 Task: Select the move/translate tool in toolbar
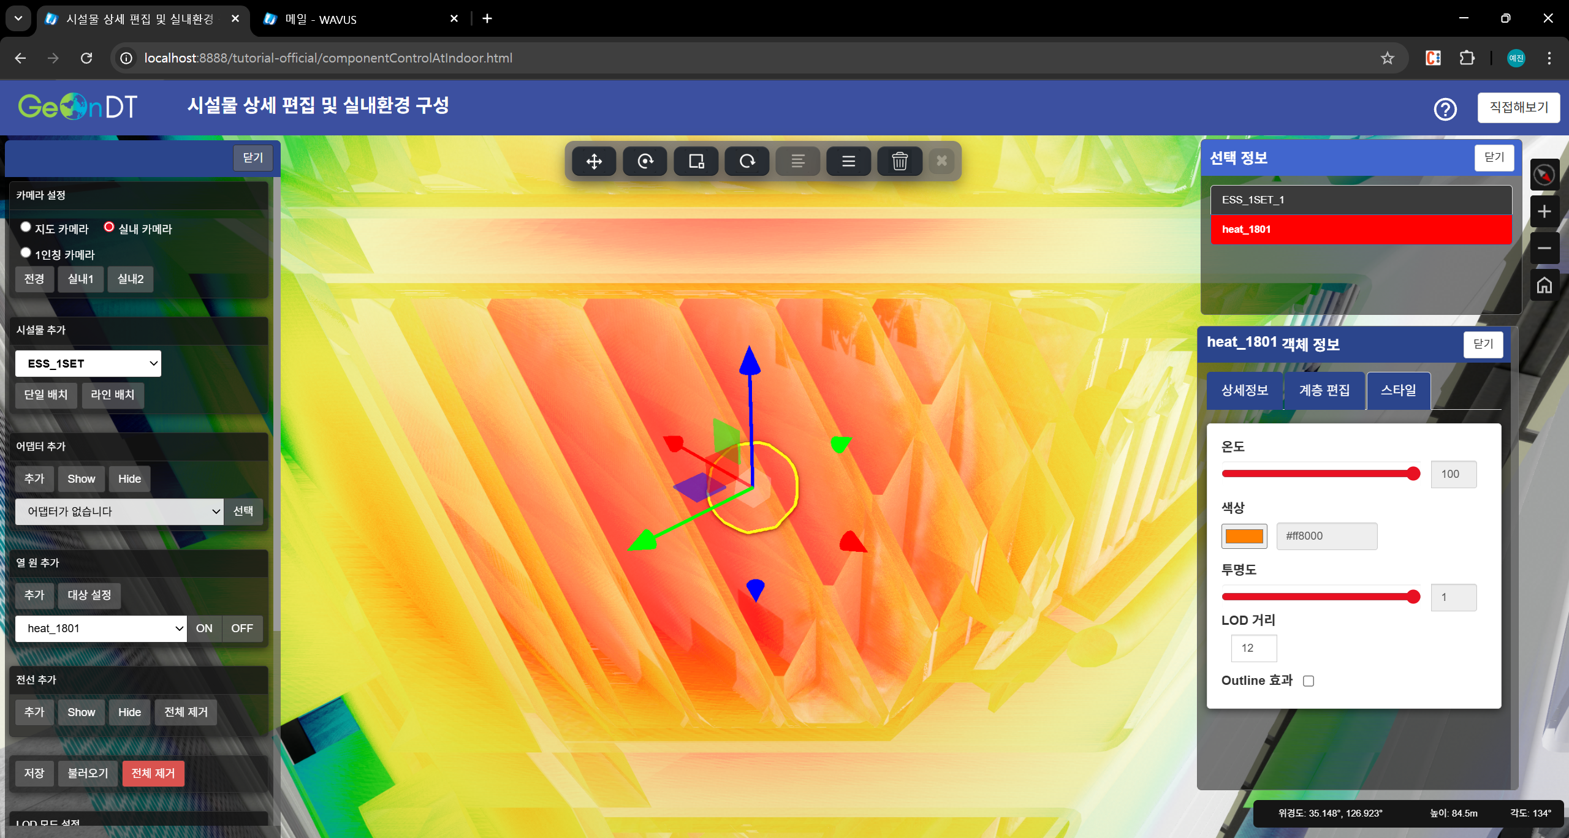click(594, 161)
